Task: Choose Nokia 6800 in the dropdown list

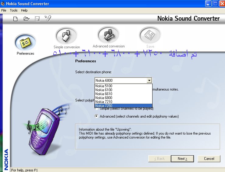Action: coord(123,98)
